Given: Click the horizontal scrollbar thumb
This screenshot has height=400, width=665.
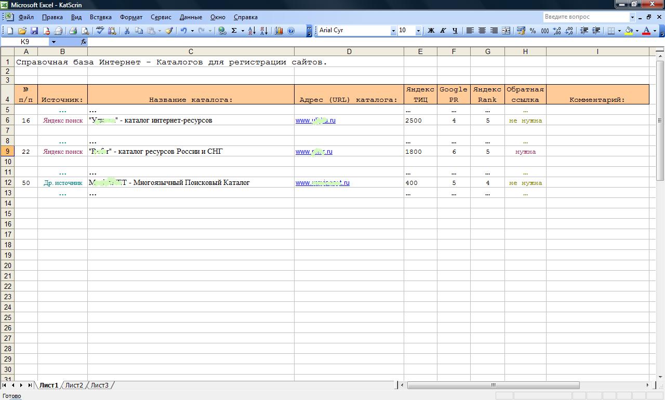Looking at the screenshot, I should [x=493, y=385].
